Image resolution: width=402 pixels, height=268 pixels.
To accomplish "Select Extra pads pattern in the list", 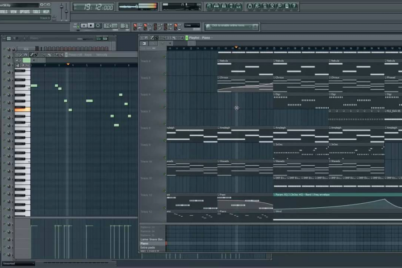I will [x=153, y=247].
